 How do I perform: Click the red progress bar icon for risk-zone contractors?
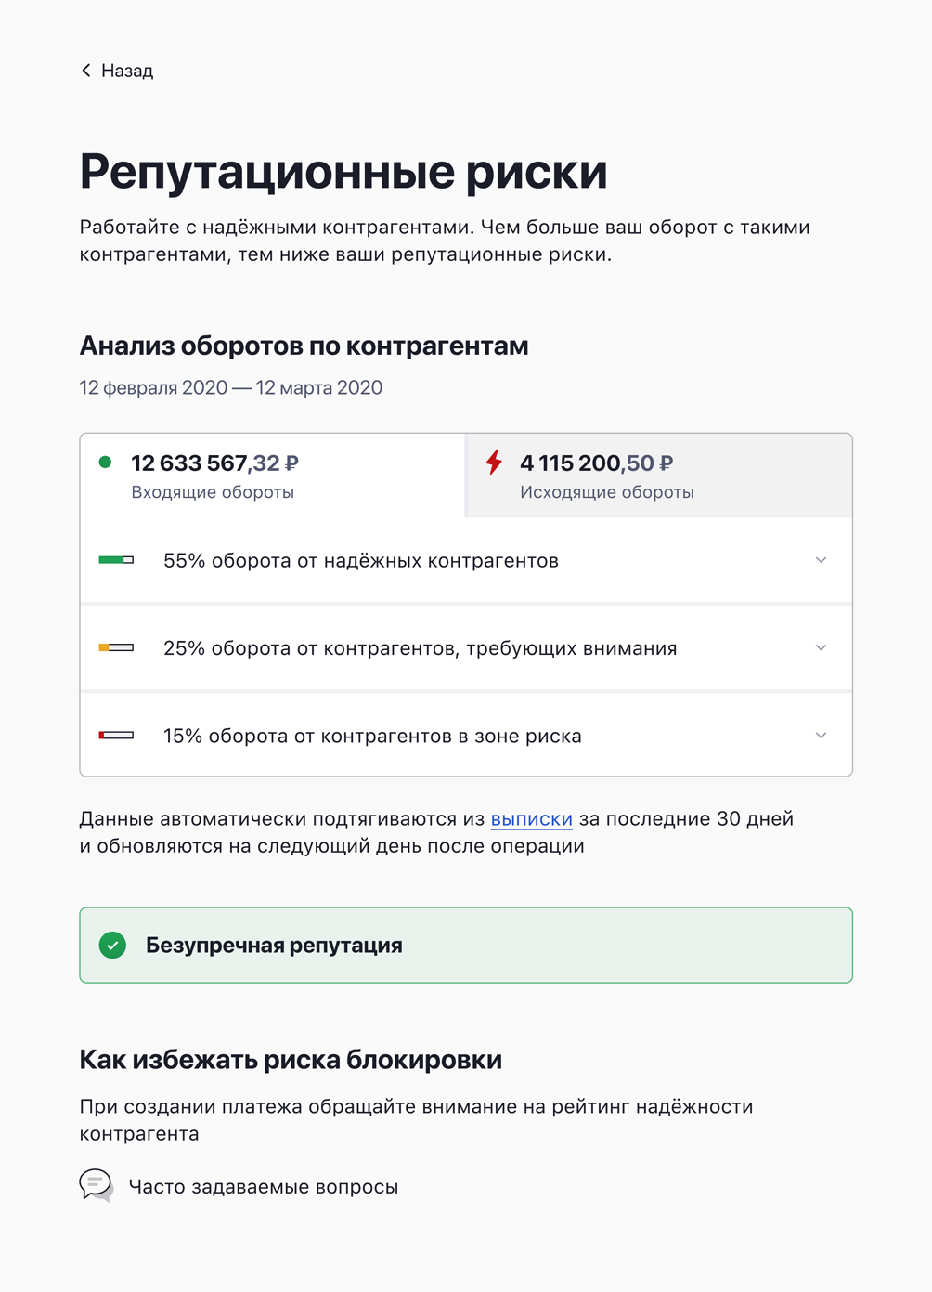pos(118,735)
